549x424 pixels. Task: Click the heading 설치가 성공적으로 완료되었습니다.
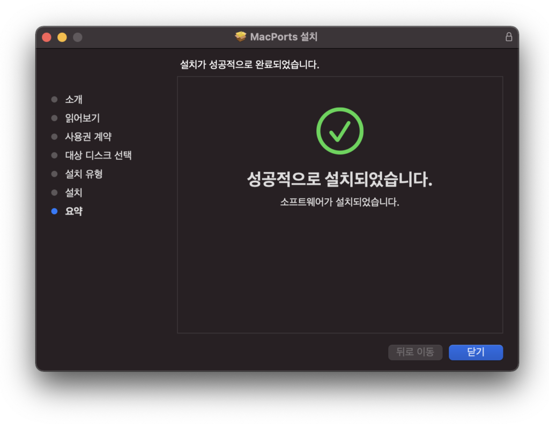(x=250, y=64)
